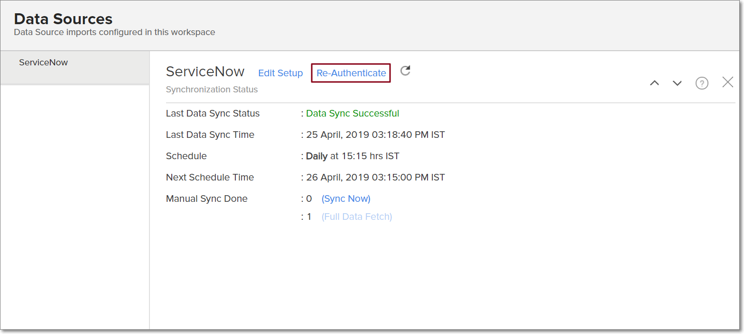Click the last sync time 03:18:40 PM

click(x=375, y=135)
